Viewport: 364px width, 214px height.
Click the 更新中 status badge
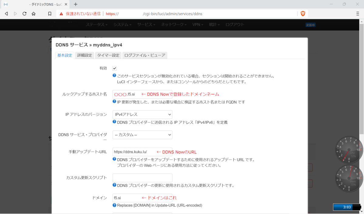point(310,25)
